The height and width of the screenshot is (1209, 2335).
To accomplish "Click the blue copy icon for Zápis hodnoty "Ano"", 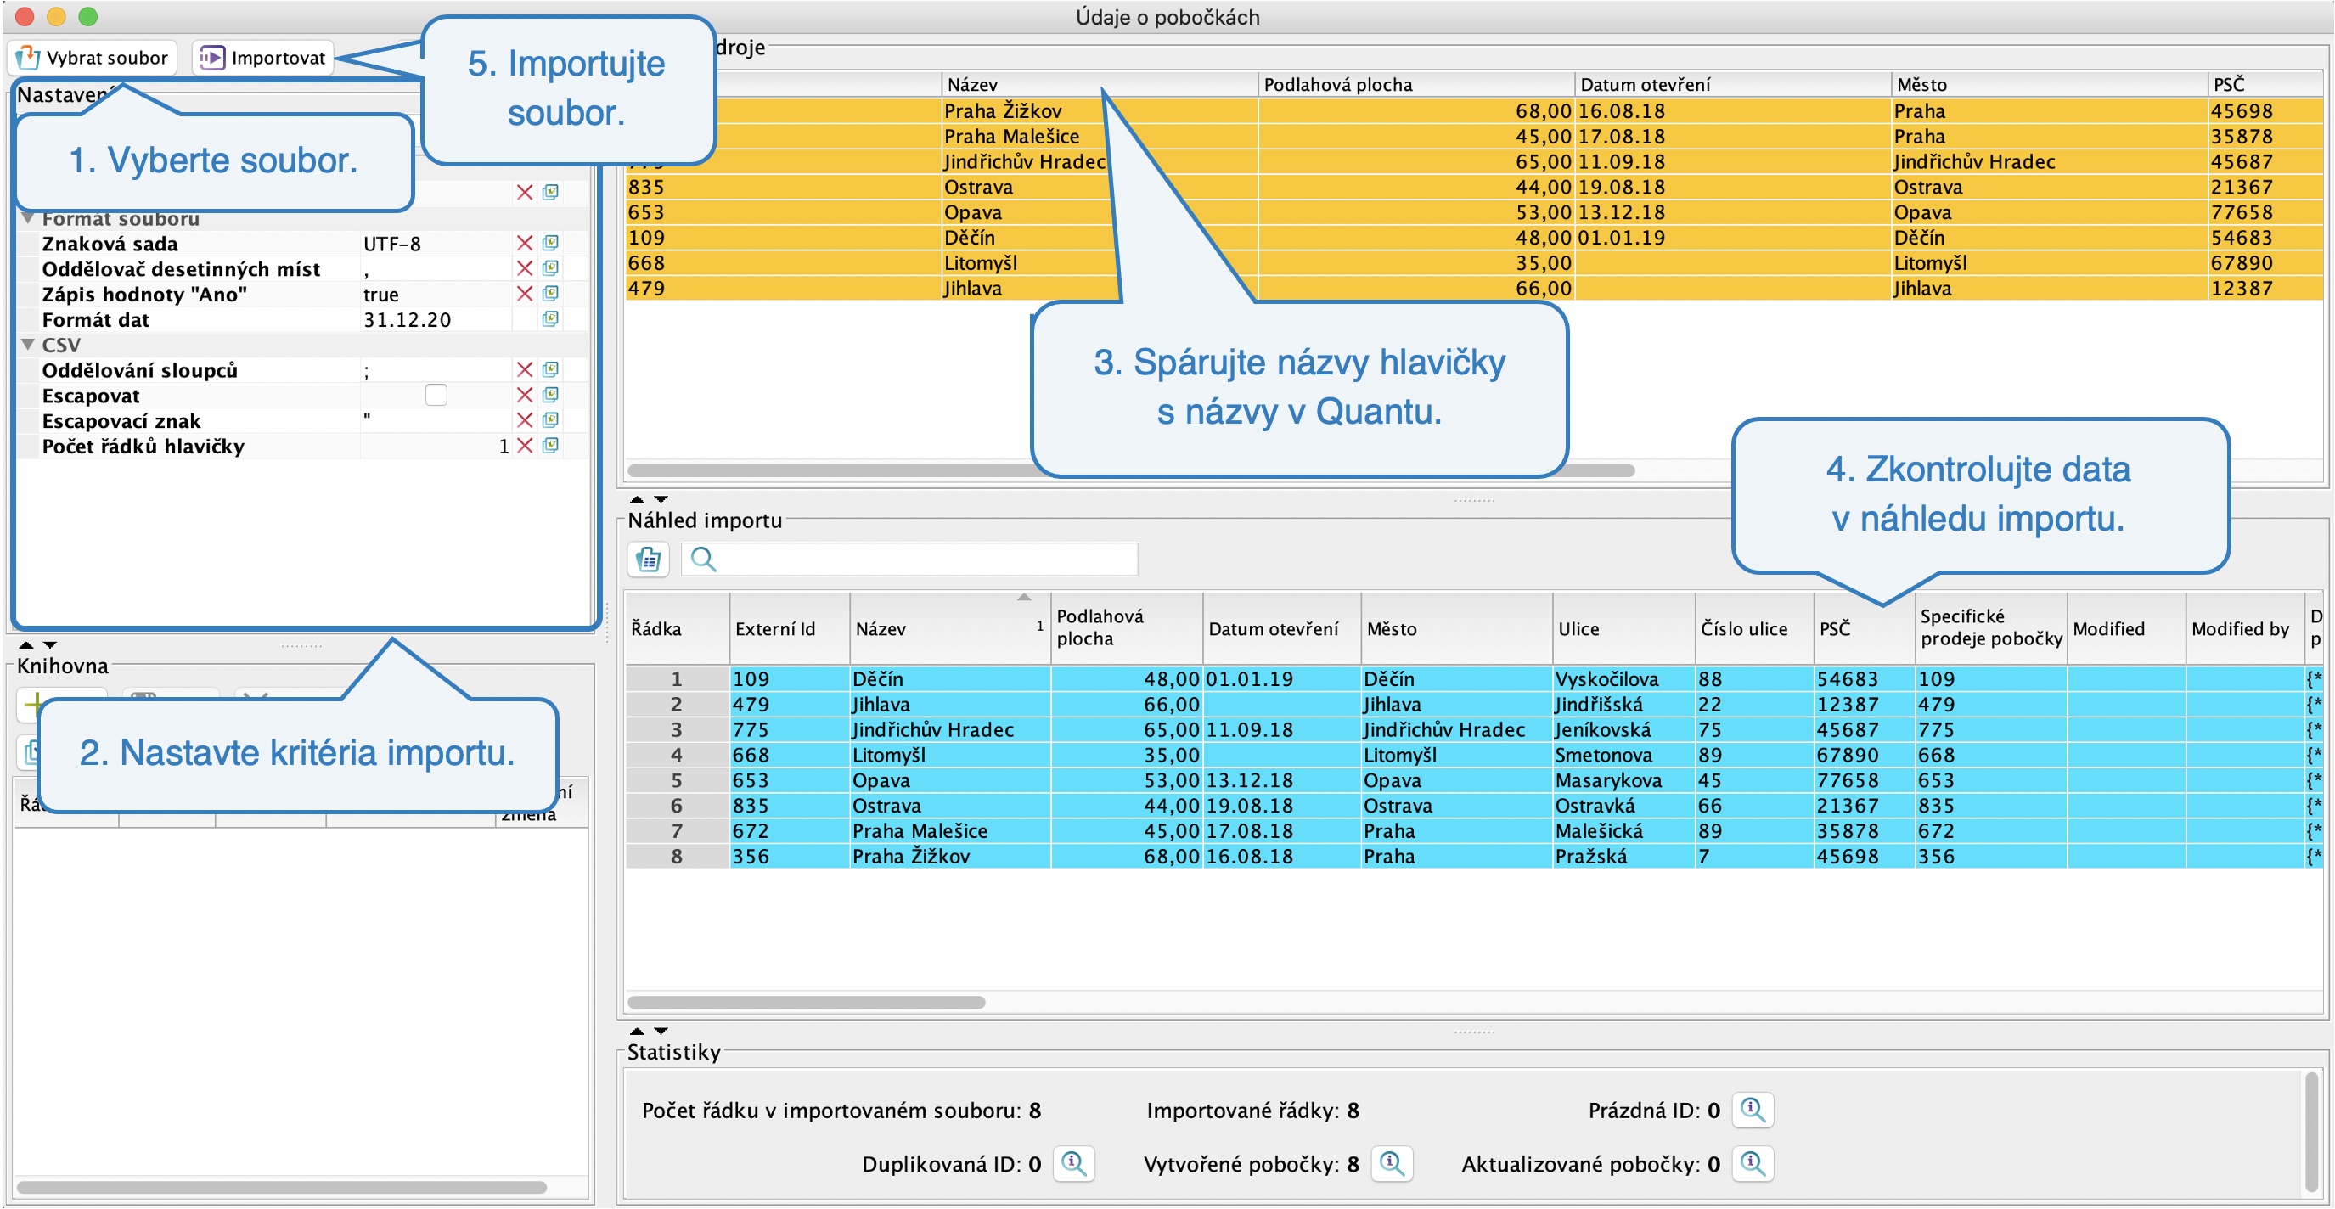I will [x=550, y=294].
